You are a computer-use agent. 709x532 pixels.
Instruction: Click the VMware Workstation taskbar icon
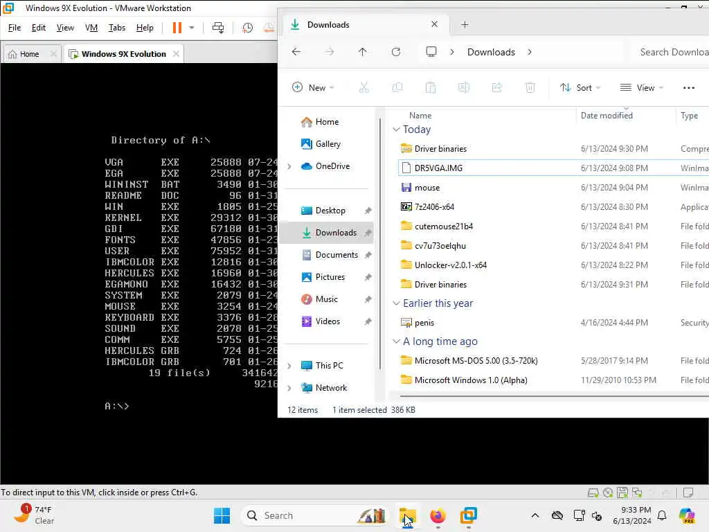469,515
